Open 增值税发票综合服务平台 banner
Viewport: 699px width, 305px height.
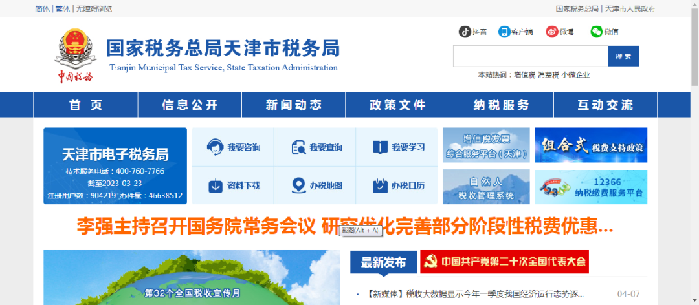click(486, 145)
